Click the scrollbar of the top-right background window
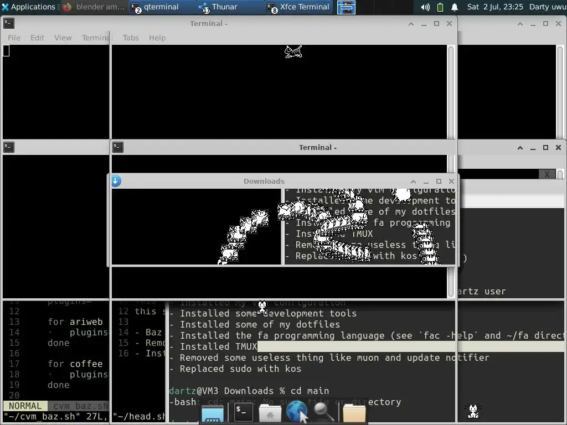This screenshot has width=567, height=425. [560, 92]
